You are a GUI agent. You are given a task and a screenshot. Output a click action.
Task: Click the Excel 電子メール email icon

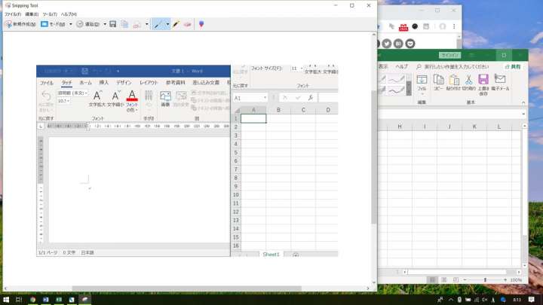[500, 83]
